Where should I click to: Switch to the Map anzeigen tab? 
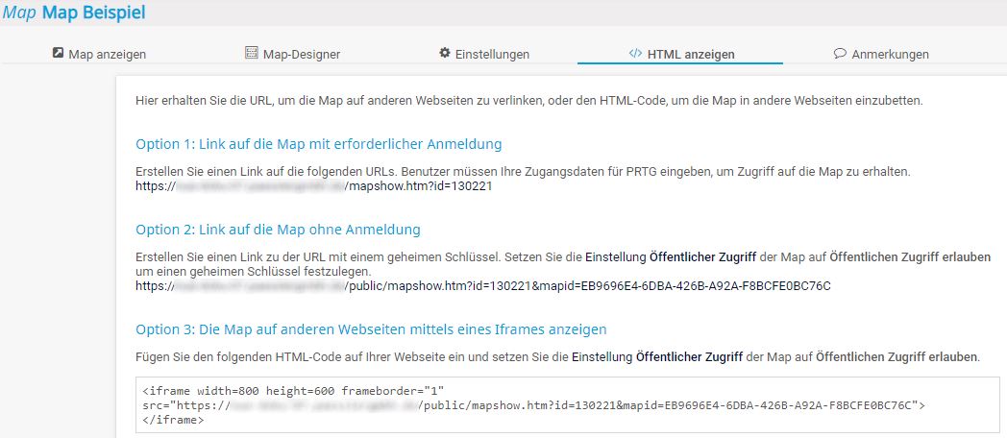coord(107,55)
